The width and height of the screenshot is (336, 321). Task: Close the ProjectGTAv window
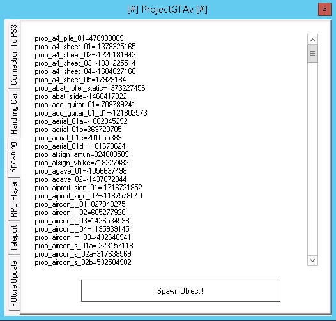click(325, 10)
